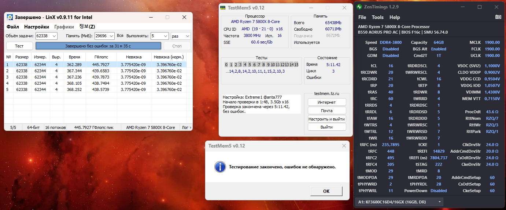Open the Help menu in ZenTimings
Viewport: 506px width, 210px height.
pyautogui.click(x=395, y=17)
